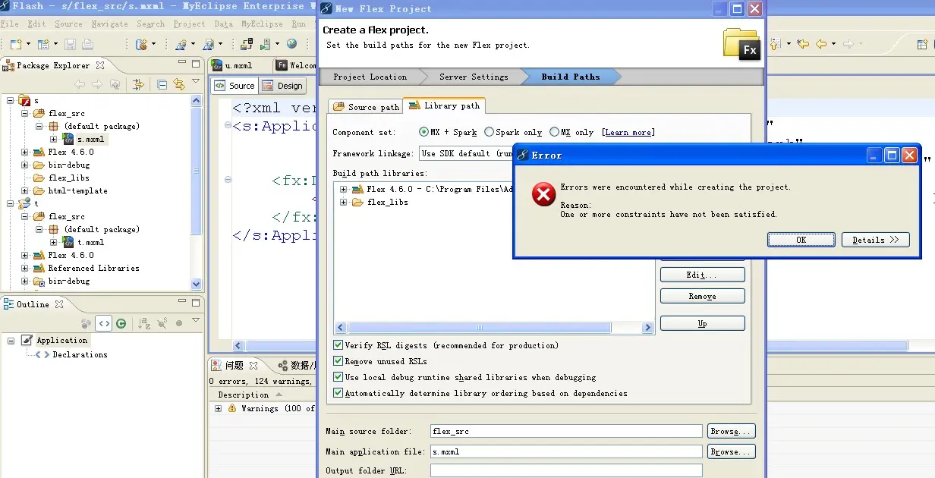Switch editor to Design mode
The width and height of the screenshot is (935, 478).
[283, 86]
